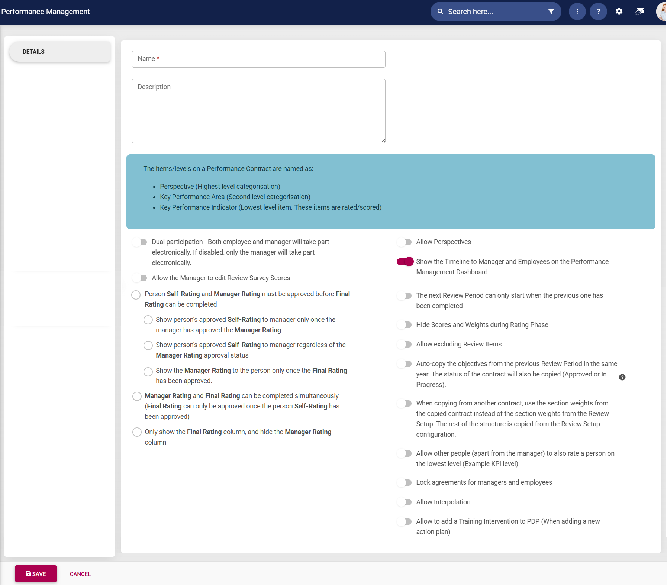Click inside the Name field
The height and width of the screenshot is (585, 667).
(x=258, y=59)
